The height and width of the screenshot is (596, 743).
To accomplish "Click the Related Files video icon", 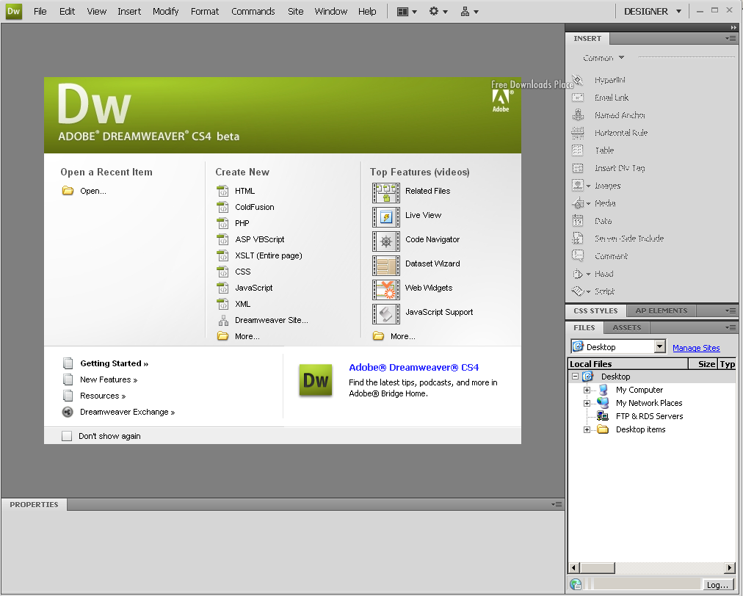I will coord(386,192).
